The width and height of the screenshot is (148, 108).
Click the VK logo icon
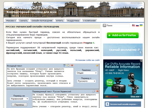[x=107, y=104]
